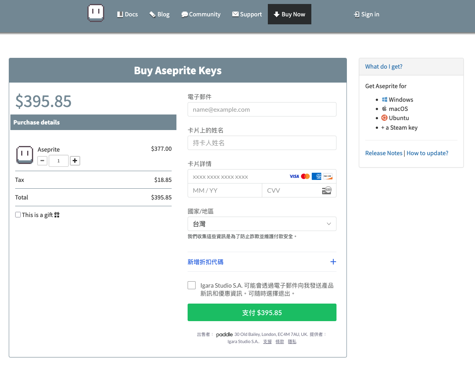Click the Sign in door icon
475x371 pixels.
coord(356,14)
